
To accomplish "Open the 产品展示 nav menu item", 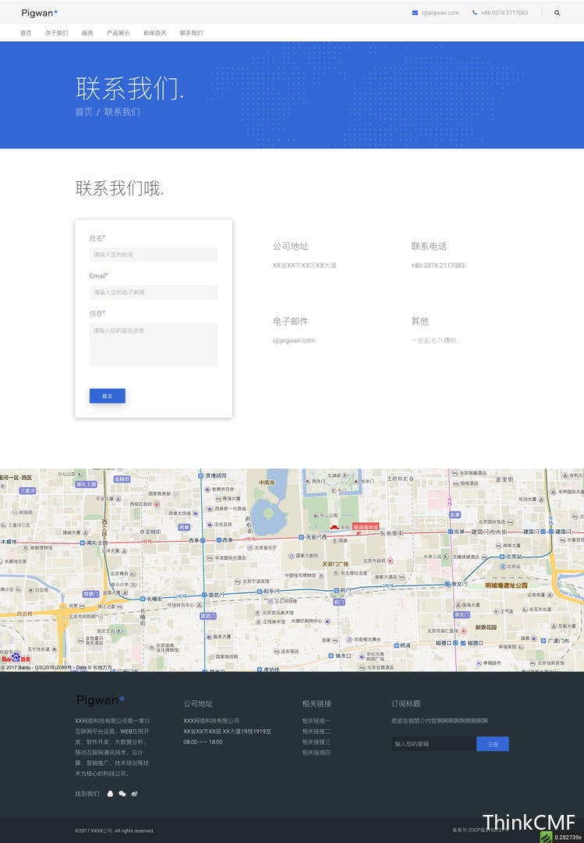I will coord(119,33).
